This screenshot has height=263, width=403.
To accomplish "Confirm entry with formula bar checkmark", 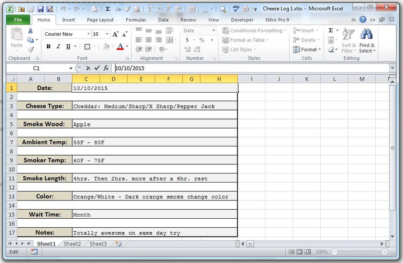I will [x=97, y=68].
